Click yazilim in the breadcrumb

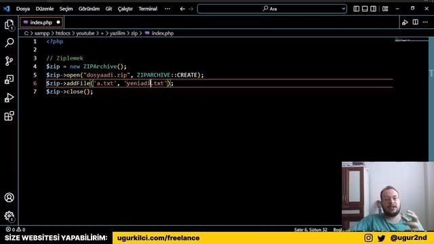click(x=117, y=33)
